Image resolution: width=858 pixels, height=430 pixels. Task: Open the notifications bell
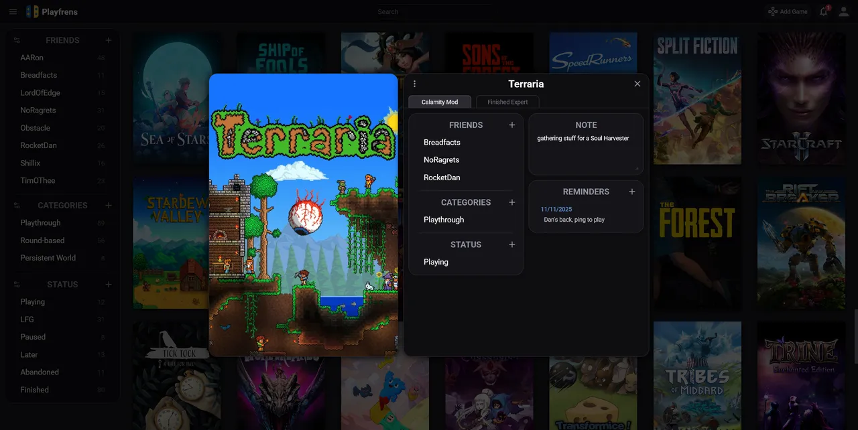coord(824,11)
